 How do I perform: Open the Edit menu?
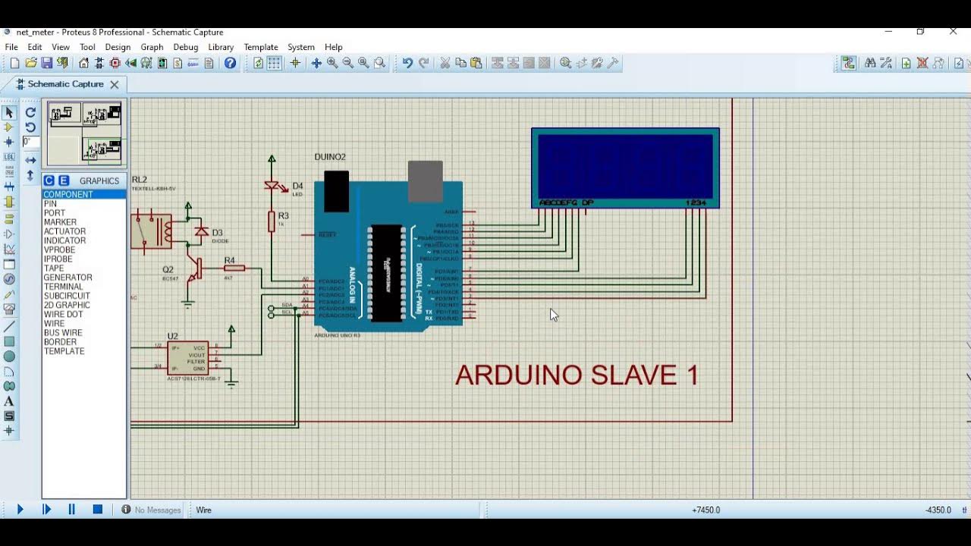tap(35, 47)
